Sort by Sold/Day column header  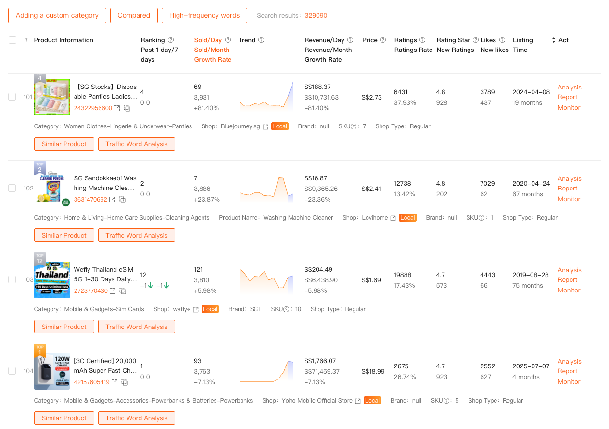208,40
